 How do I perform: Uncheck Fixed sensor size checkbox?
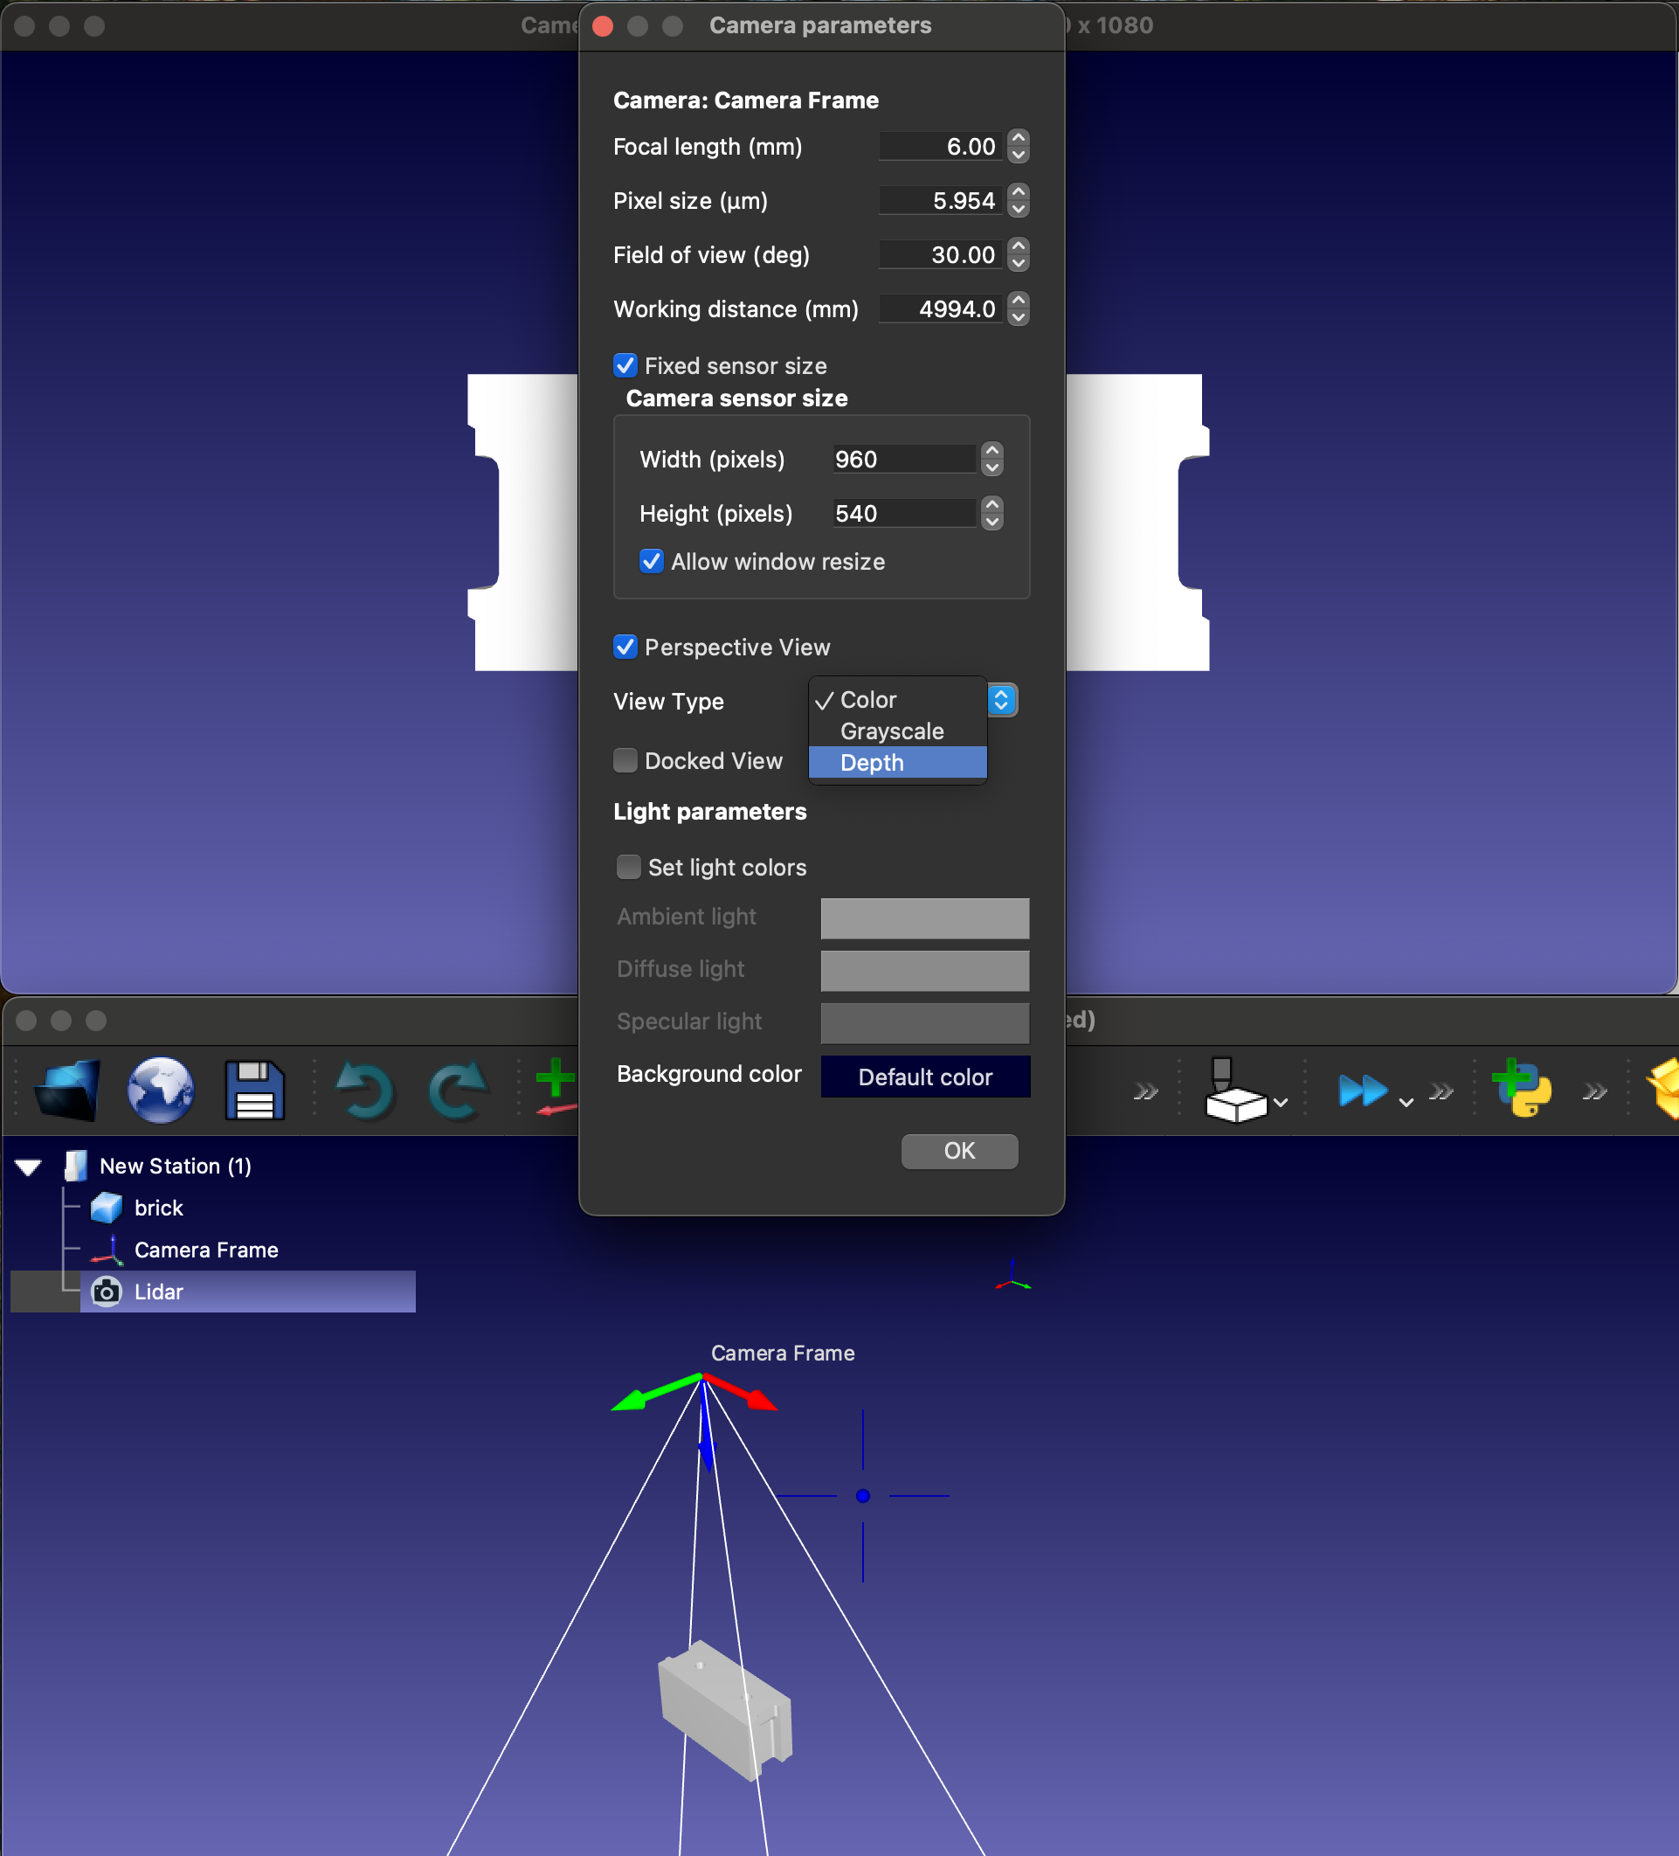(x=625, y=365)
